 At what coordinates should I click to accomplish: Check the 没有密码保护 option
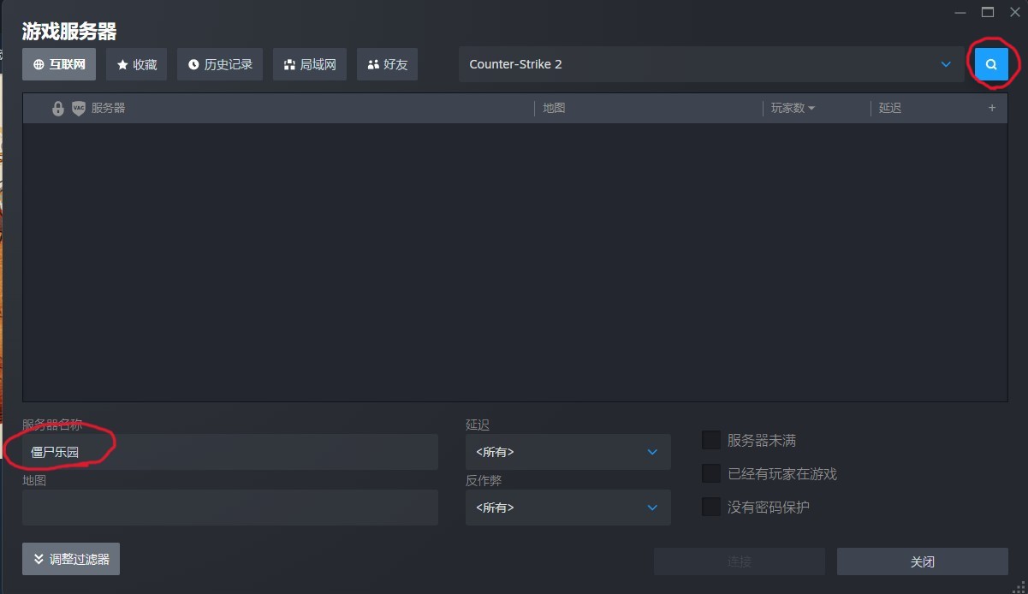710,507
